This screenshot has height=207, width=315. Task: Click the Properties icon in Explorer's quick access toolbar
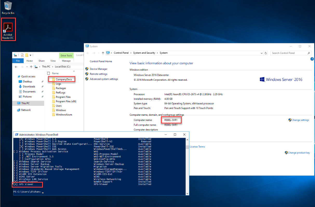(22, 55)
